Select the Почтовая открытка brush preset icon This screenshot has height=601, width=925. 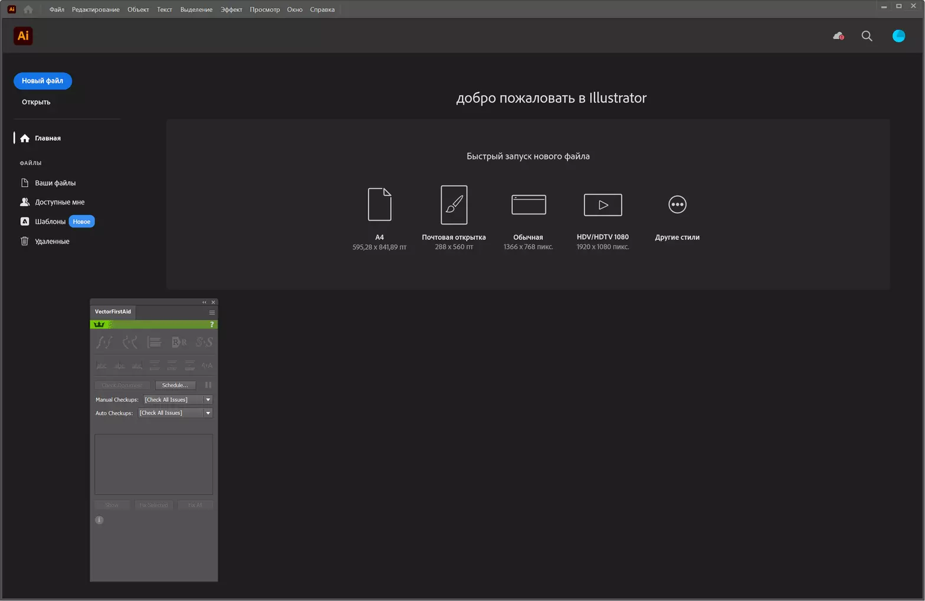(x=454, y=204)
